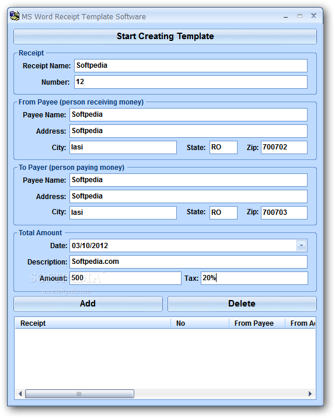Click From Payee State field
The image size is (335, 418).
click(224, 147)
